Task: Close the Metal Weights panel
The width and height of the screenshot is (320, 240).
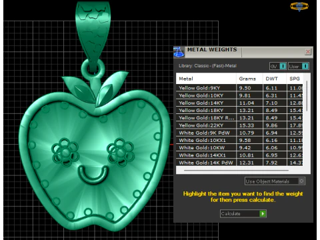Action: (x=308, y=52)
